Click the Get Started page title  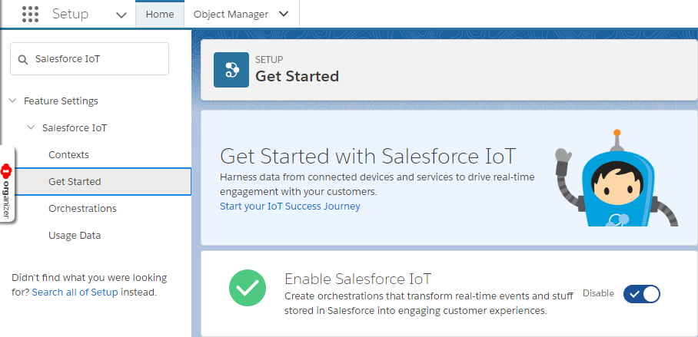click(x=297, y=77)
